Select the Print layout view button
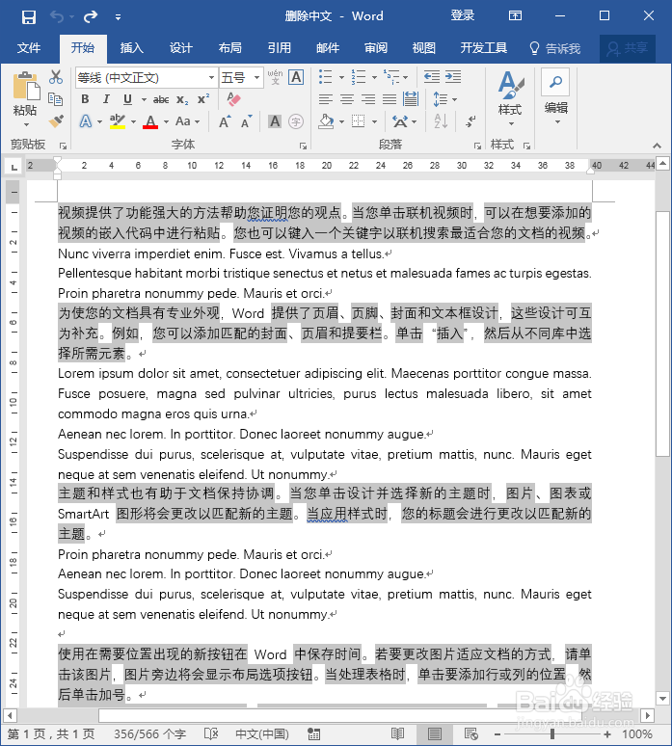672x746 pixels. click(434, 733)
